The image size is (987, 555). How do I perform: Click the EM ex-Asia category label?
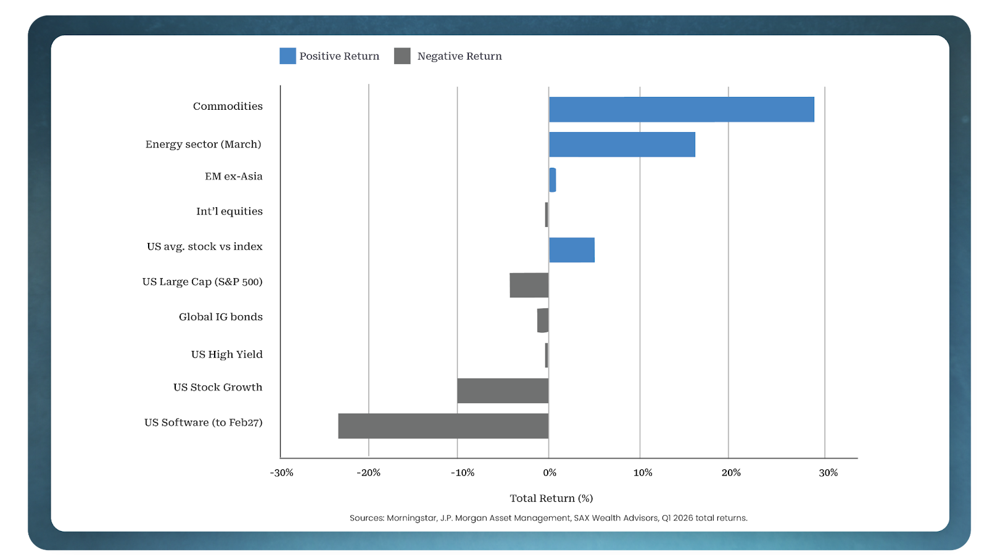pyautogui.click(x=233, y=176)
